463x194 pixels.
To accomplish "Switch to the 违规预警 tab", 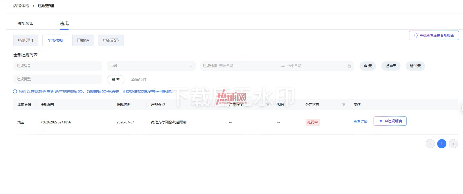I will [x=26, y=23].
